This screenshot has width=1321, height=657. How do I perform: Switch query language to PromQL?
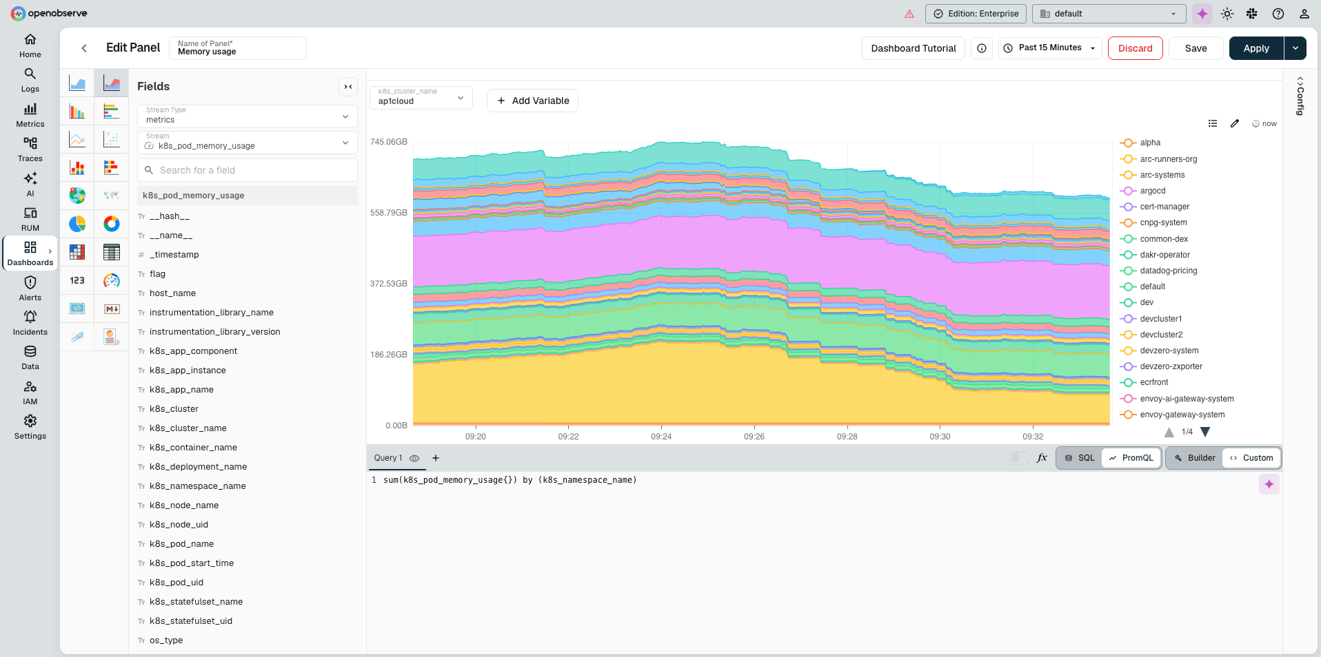pyautogui.click(x=1131, y=458)
